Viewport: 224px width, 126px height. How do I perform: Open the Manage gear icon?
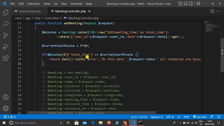coord(6,108)
